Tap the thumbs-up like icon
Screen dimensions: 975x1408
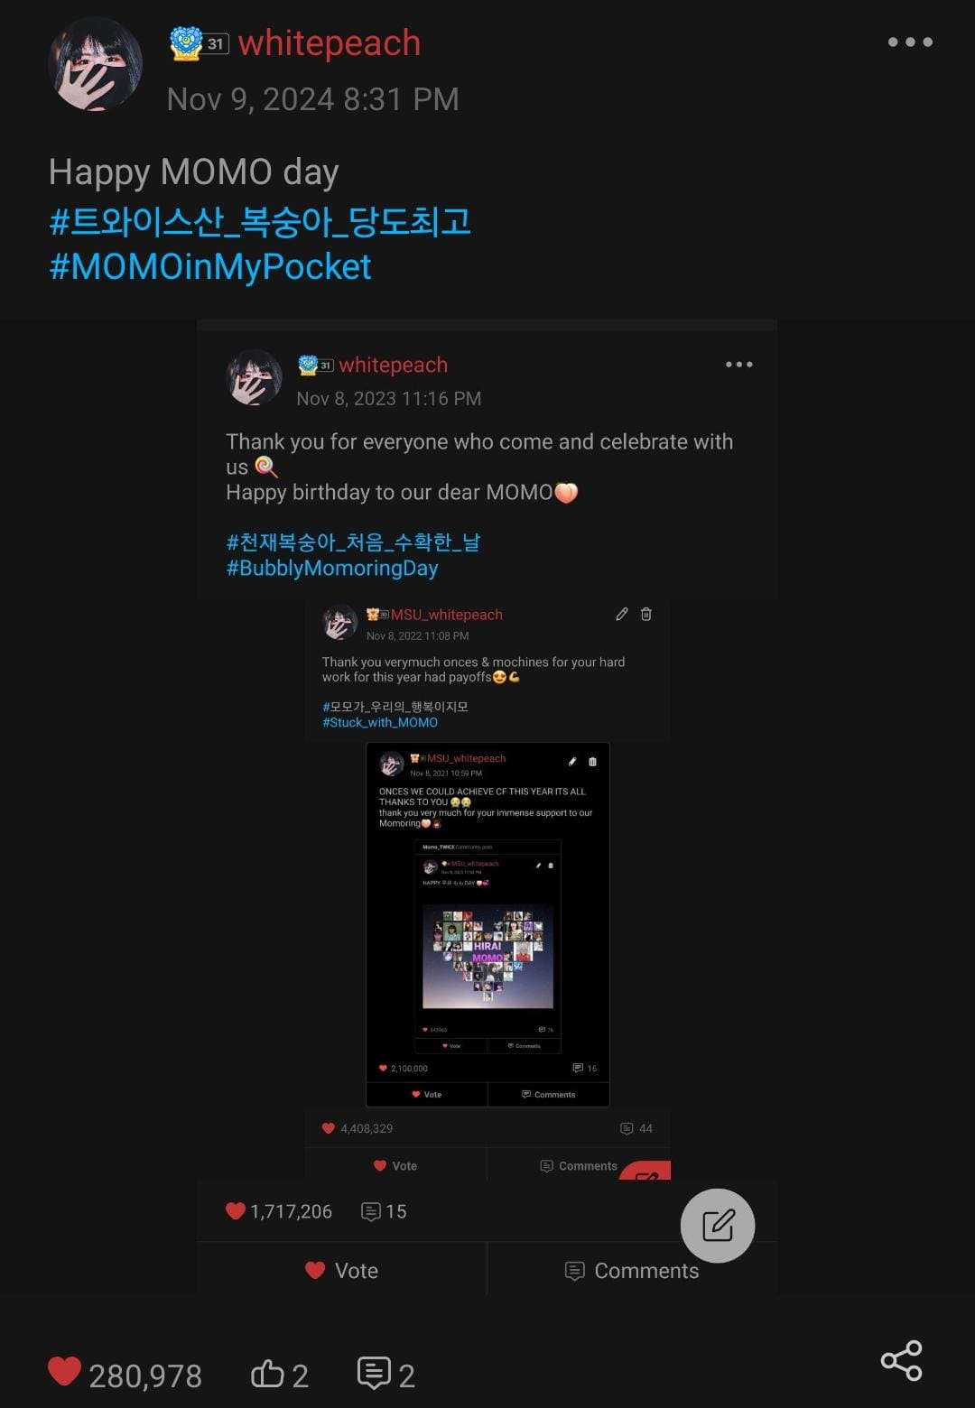(267, 1374)
